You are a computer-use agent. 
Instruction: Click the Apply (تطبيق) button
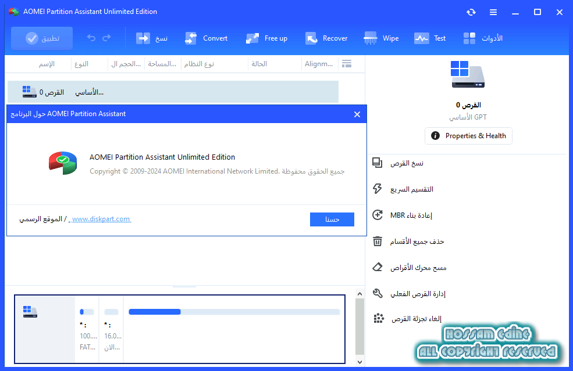click(x=42, y=38)
